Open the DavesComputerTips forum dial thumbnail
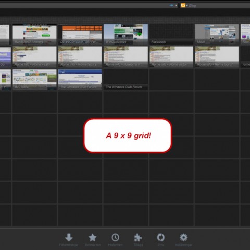Screen dimensions: 250x250 coord(80,34)
